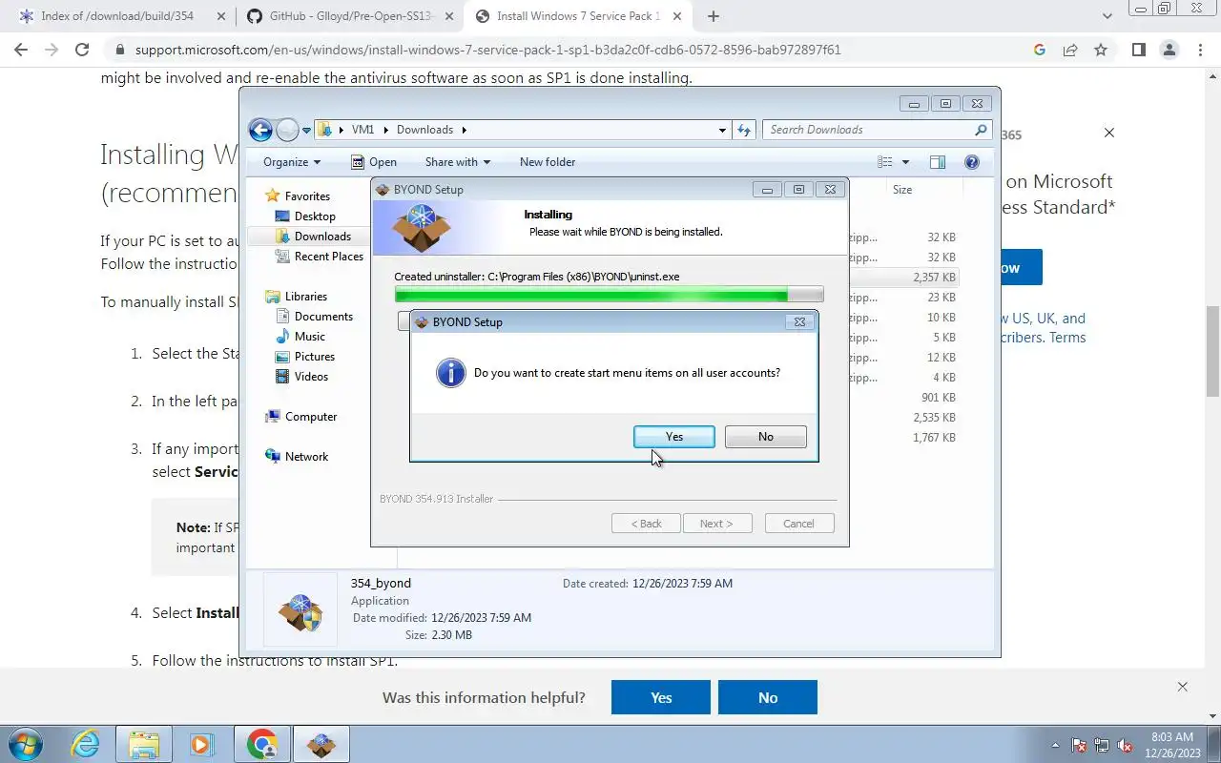Open view options dropdown arrow

tap(905, 162)
